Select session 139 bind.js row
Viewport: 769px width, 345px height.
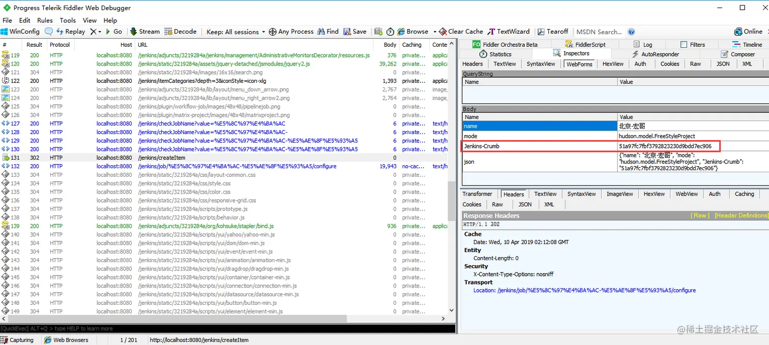[x=224, y=226]
